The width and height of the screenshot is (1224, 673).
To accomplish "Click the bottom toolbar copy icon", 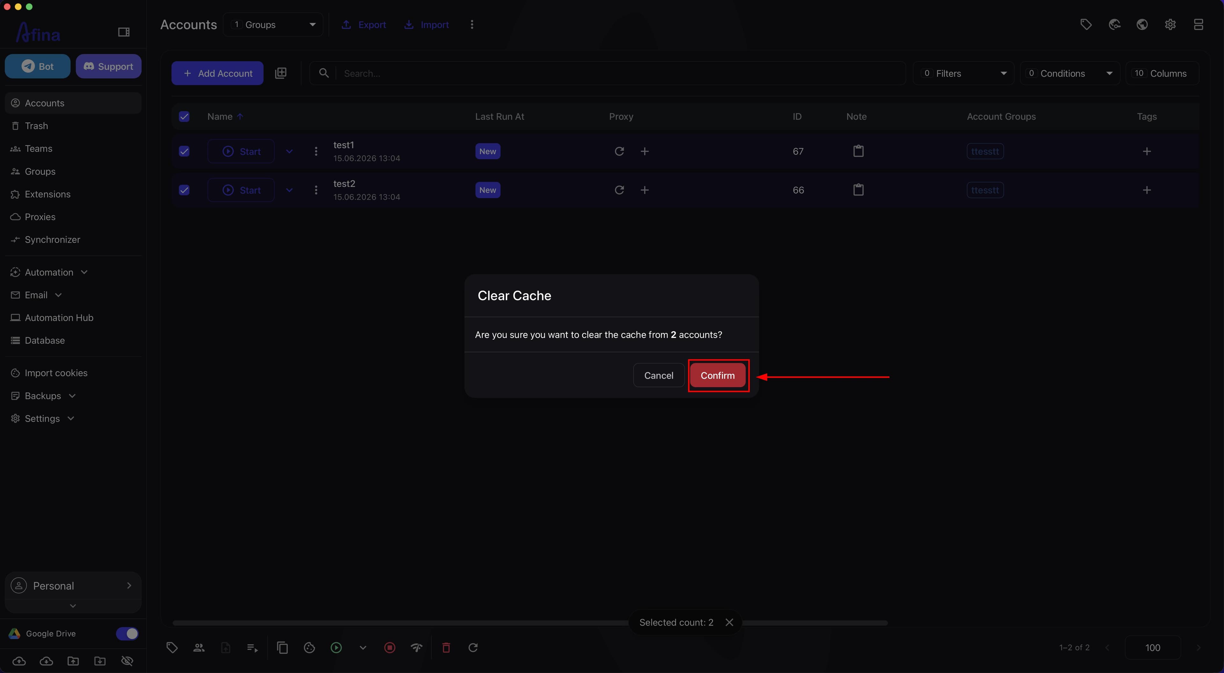I will [282, 647].
